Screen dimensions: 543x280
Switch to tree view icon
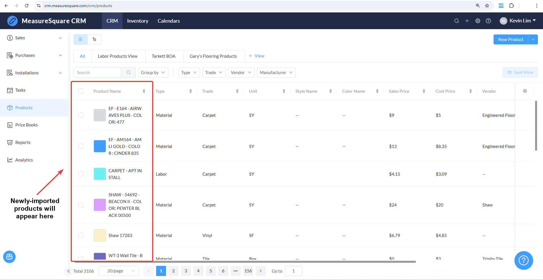(x=94, y=39)
